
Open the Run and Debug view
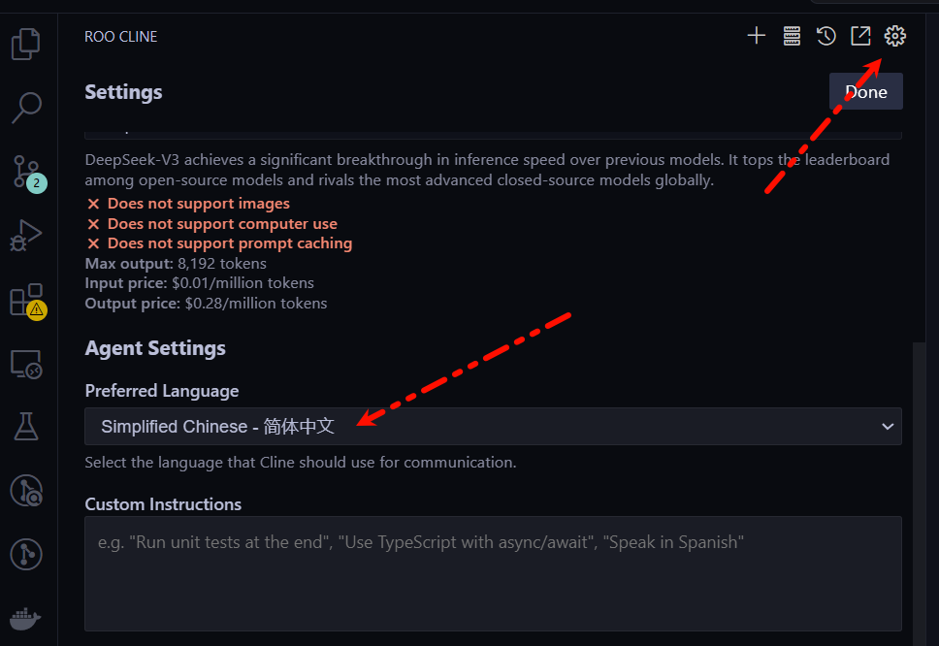[26, 236]
